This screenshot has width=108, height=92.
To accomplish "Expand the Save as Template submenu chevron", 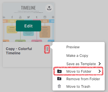I will [100, 64].
